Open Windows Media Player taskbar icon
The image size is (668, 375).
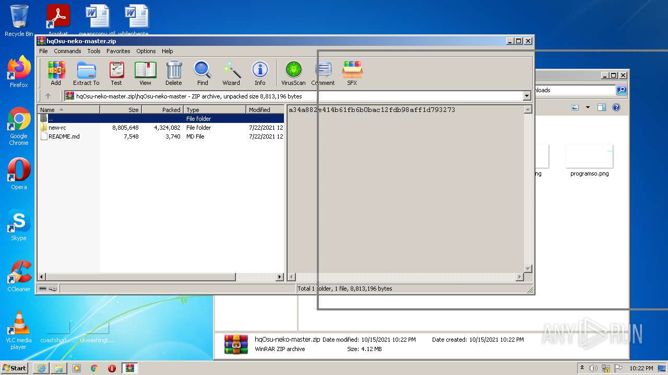tap(77, 368)
